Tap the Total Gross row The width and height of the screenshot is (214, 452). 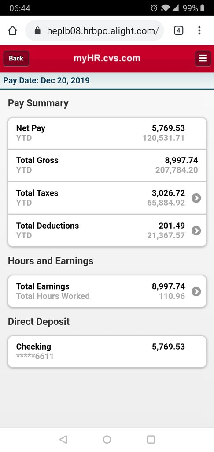pyautogui.click(x=107, y=166)
